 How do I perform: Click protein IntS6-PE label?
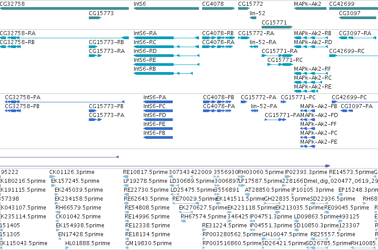(x=155, y=124)
